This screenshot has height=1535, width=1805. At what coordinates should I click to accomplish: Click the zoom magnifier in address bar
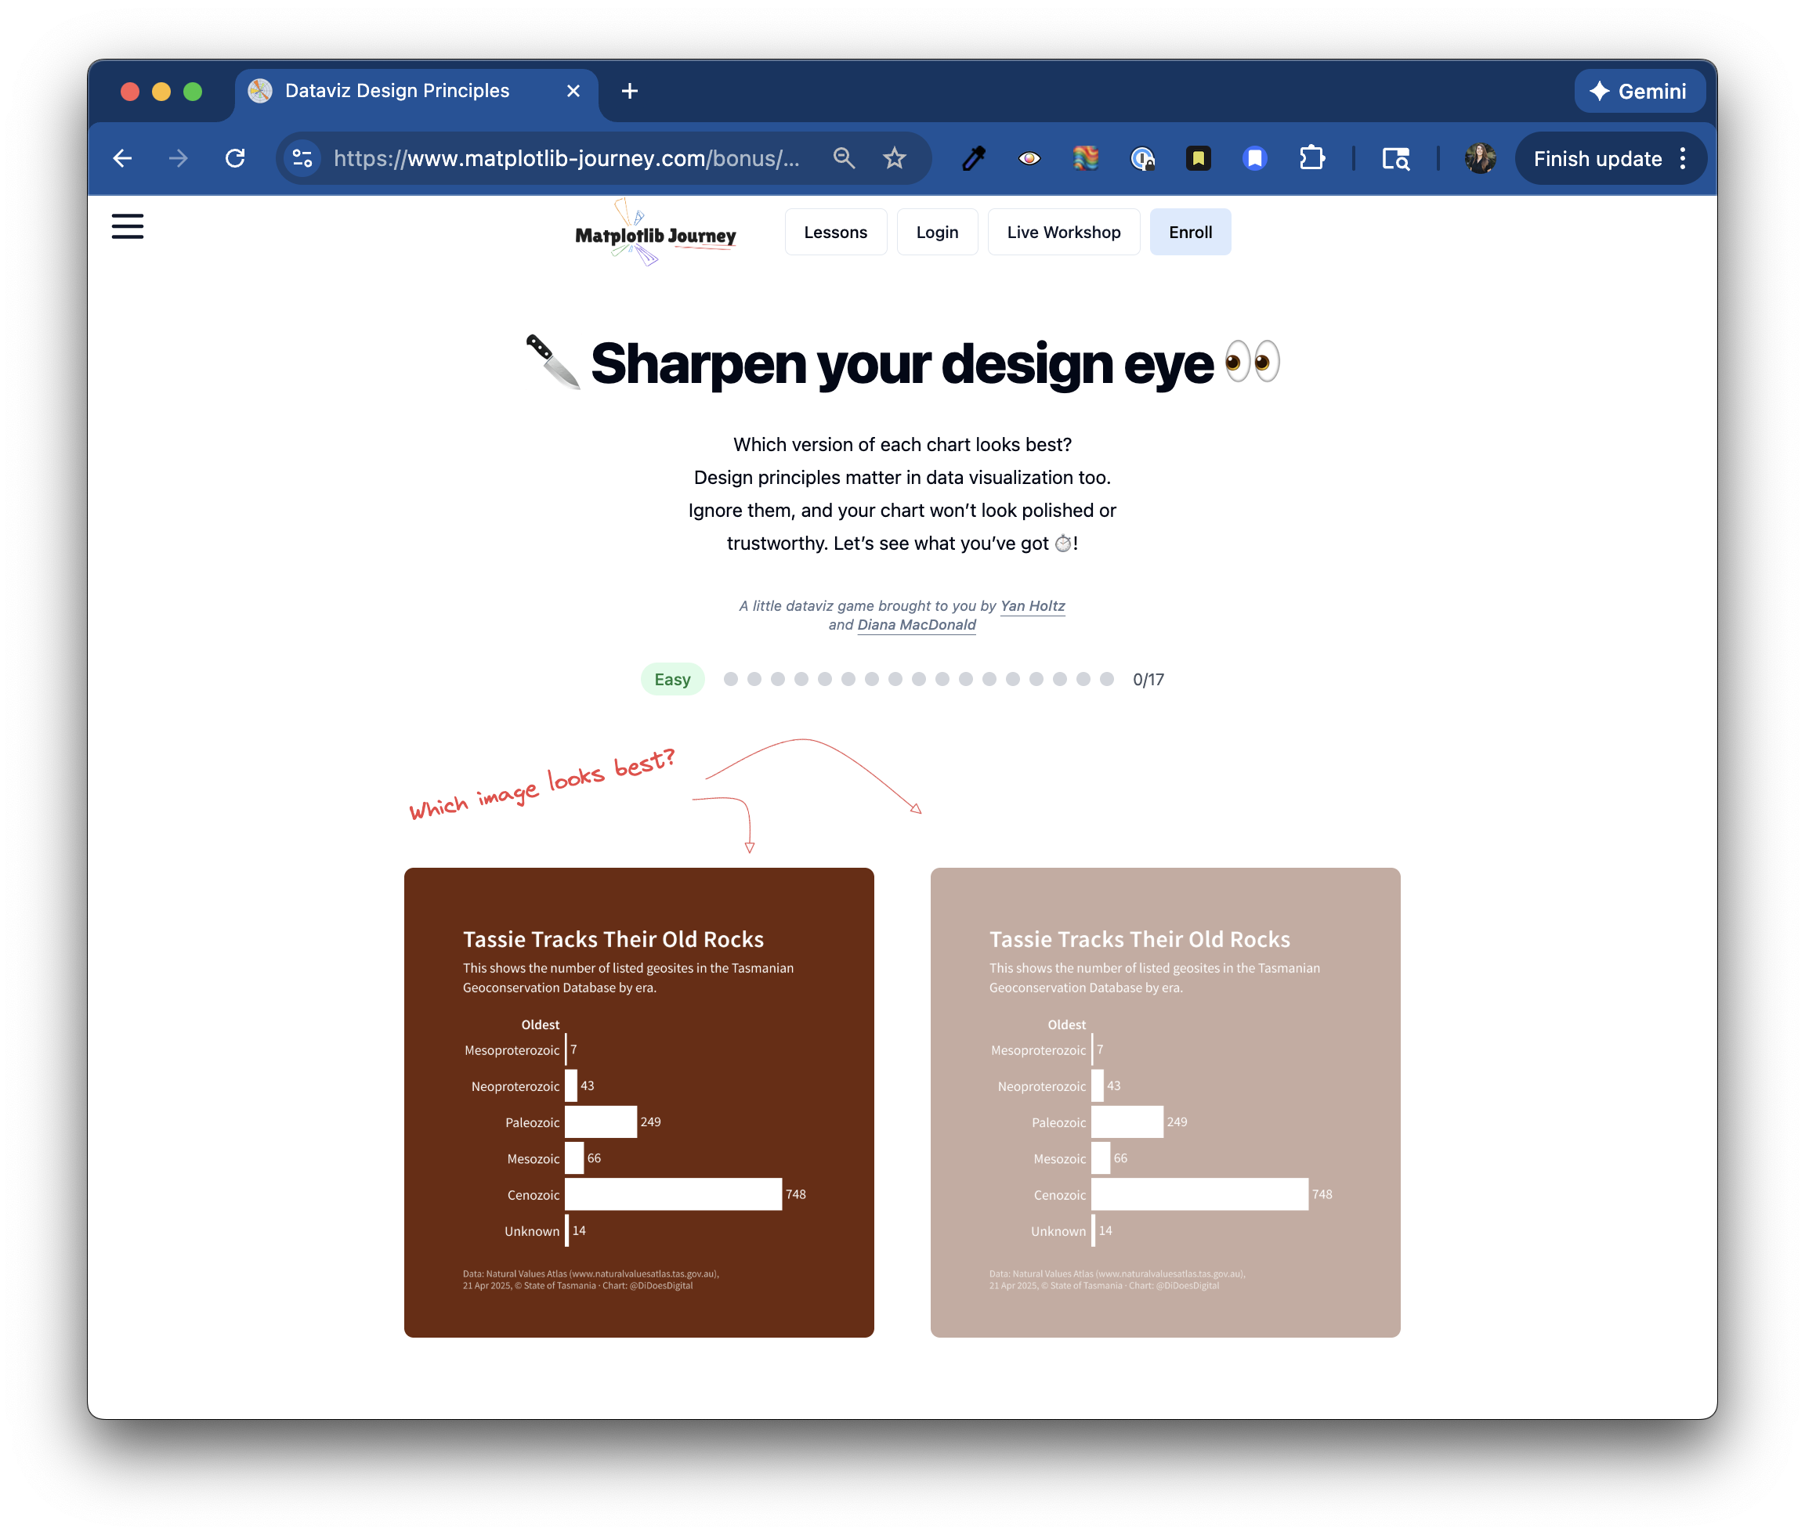(x=843, y=158)
